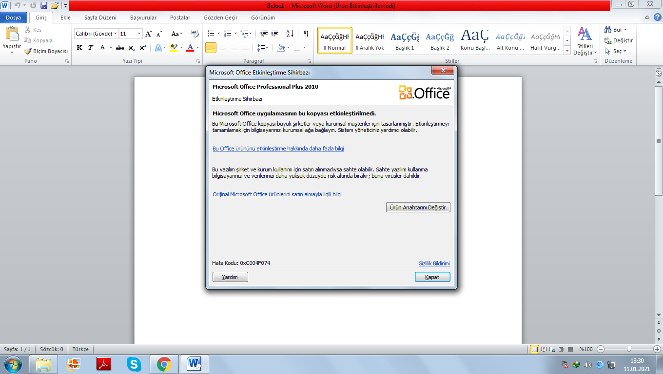Toggle bold with the K button
This screenshot has height=374, width=663.
[79, 48]
